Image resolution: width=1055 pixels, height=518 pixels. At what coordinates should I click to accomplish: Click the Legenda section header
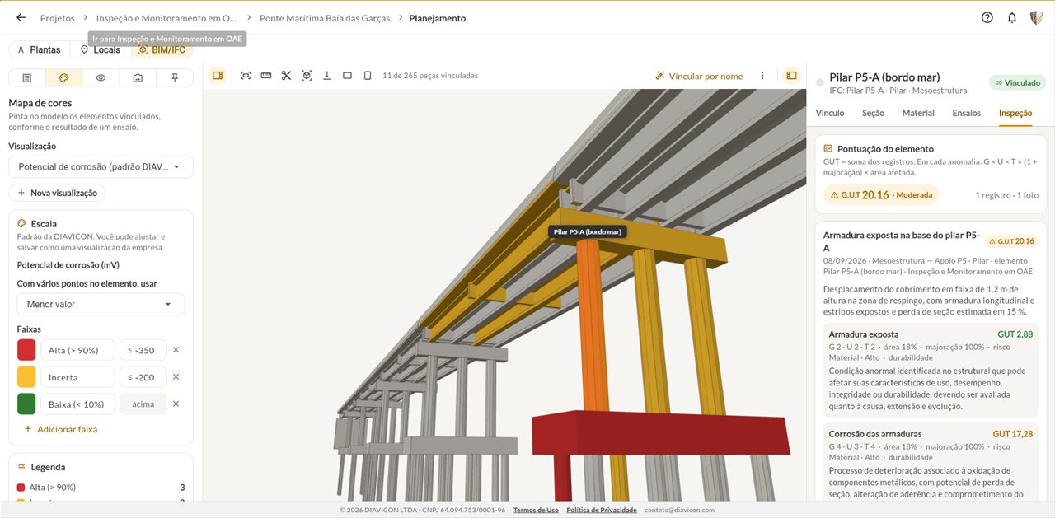pos(47,467)
